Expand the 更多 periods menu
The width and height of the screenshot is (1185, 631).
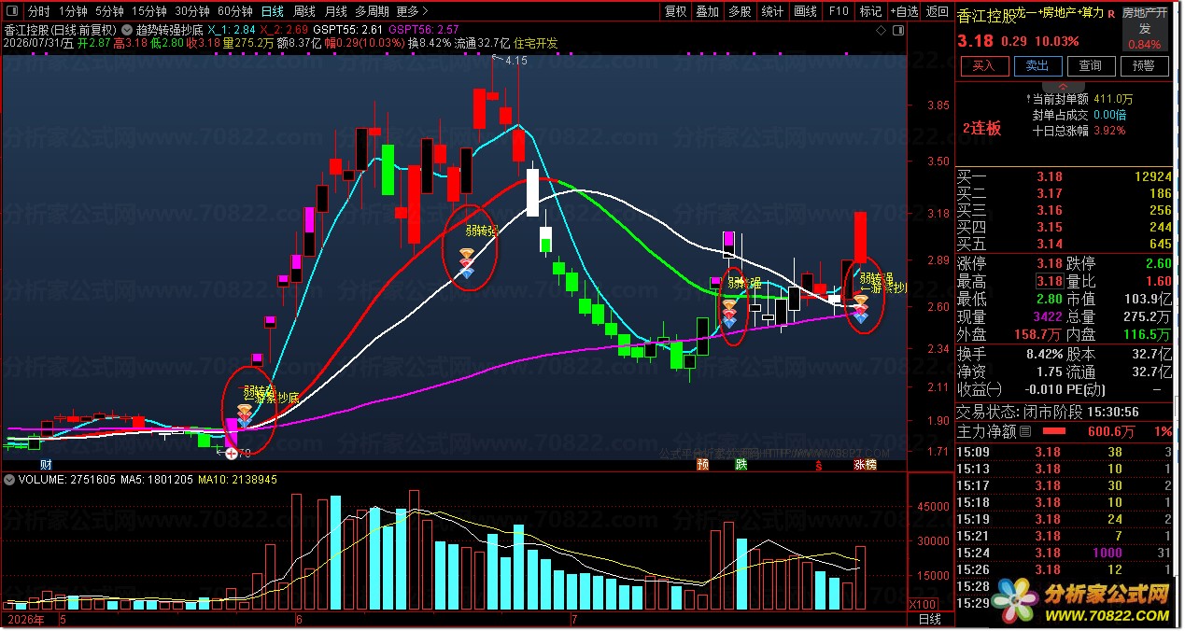click(412, 12)
